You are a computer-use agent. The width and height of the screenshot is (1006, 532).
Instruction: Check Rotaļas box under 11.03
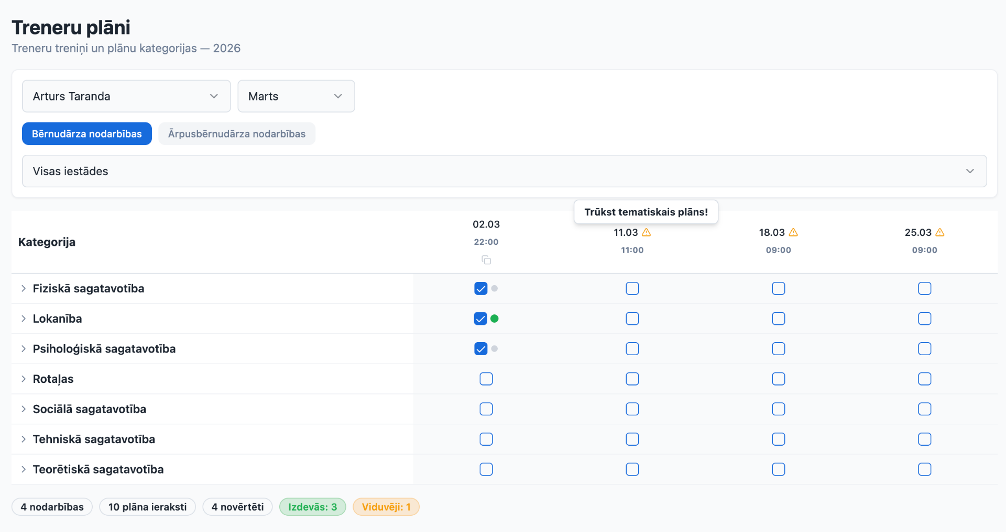pyautogui.click(x=632, y=379)
